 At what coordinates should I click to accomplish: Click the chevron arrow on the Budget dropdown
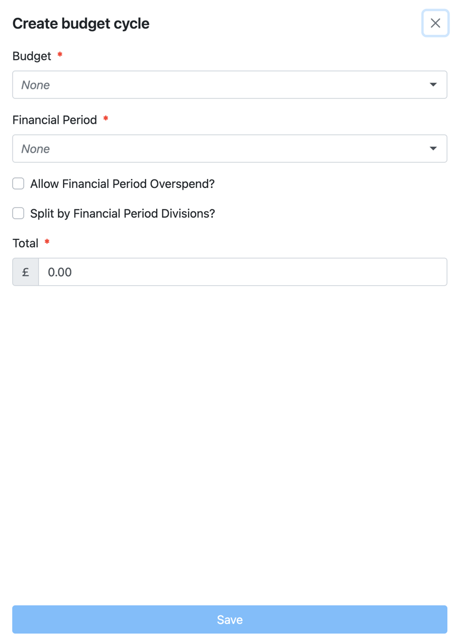(433, 84)
